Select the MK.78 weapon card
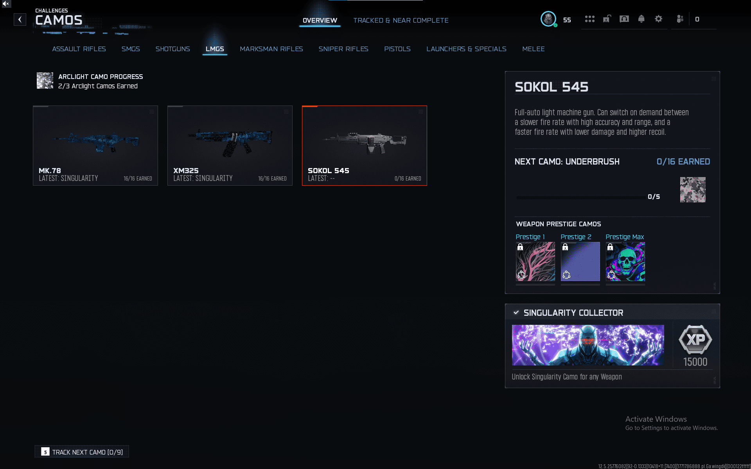The height and width of the screenshot is (469, 751). point(95,145)
